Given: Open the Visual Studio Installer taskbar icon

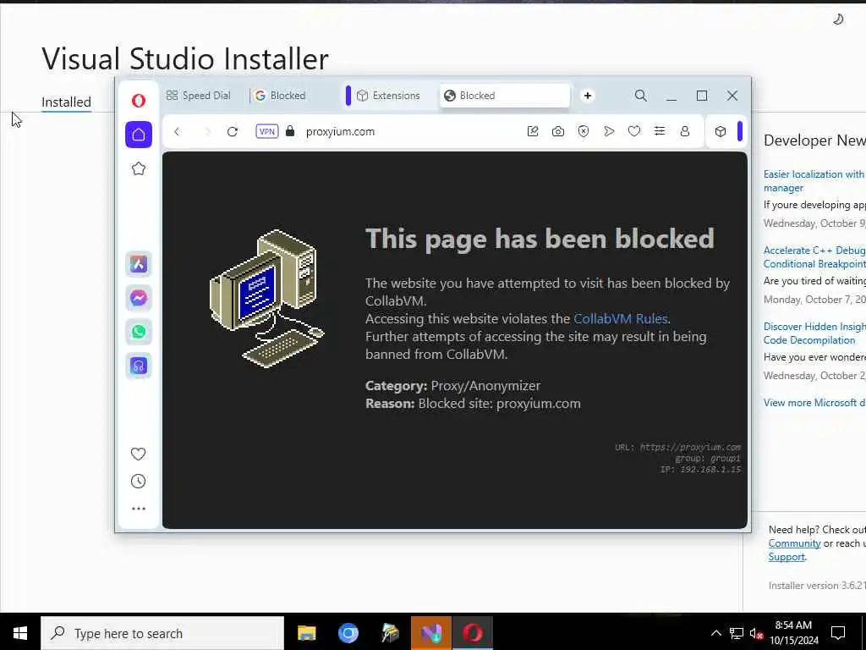Looking at the screenshot, I should [431, 633].
